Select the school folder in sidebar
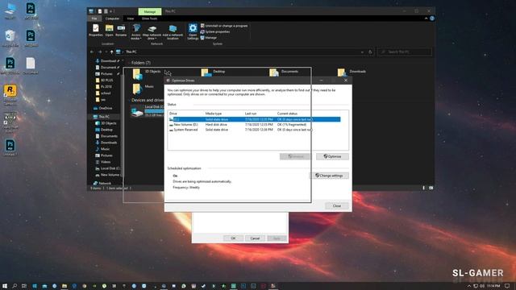Screen dimensions: 516x290 click(x=106, y=93)
